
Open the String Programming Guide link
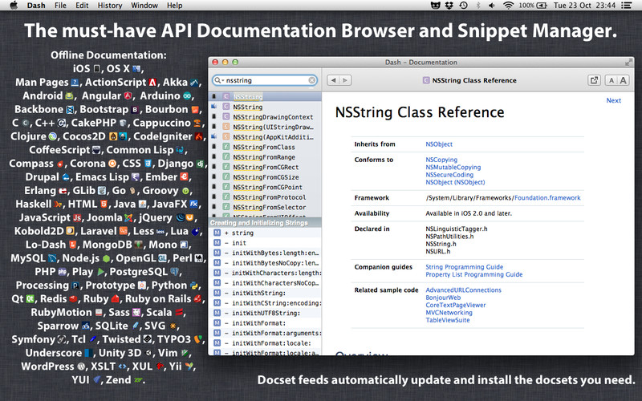pos(465,267)
